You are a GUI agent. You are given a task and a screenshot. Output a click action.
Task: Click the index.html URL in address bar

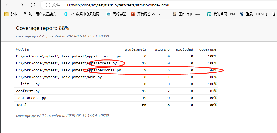[118, 5]
